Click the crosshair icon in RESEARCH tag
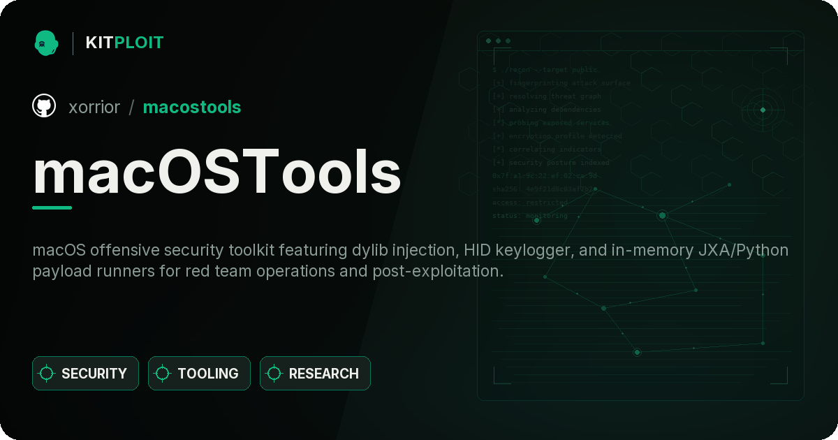 click(x=274, y=374)
